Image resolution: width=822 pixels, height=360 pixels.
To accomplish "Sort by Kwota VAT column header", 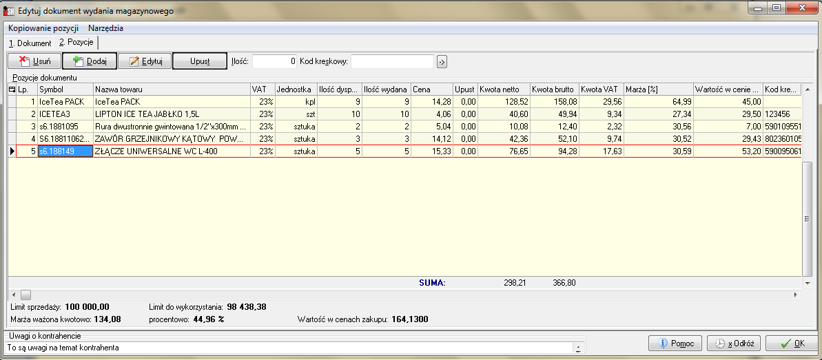I will (602, 89).
